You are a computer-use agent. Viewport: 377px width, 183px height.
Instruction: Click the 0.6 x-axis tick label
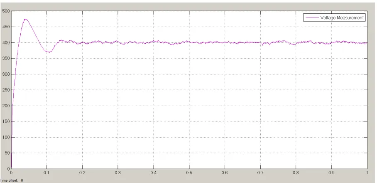pos(225,173)
